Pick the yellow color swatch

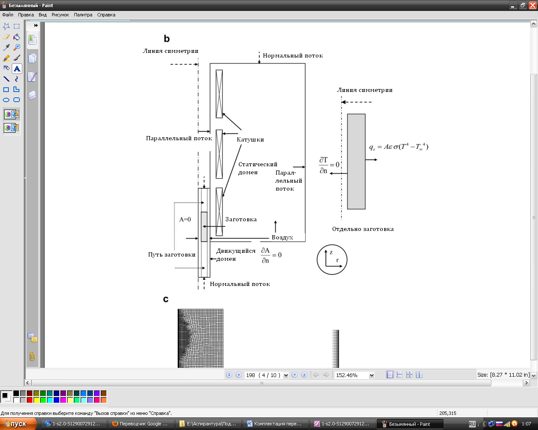pyautogui.click(x=36, y=400)
